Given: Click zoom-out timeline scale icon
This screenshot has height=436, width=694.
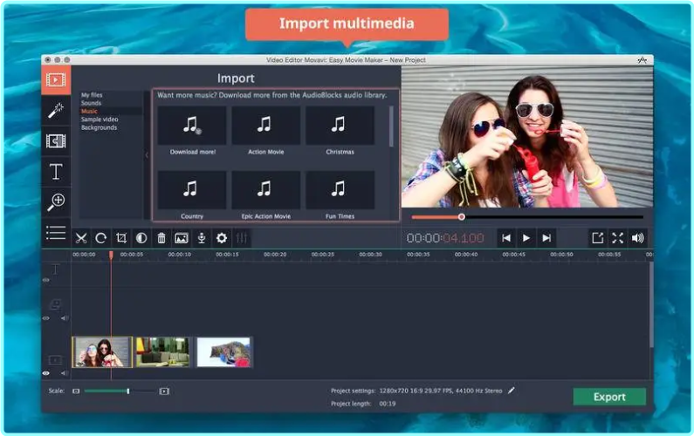Looking at the screenshot, I should tap(76, 392).
